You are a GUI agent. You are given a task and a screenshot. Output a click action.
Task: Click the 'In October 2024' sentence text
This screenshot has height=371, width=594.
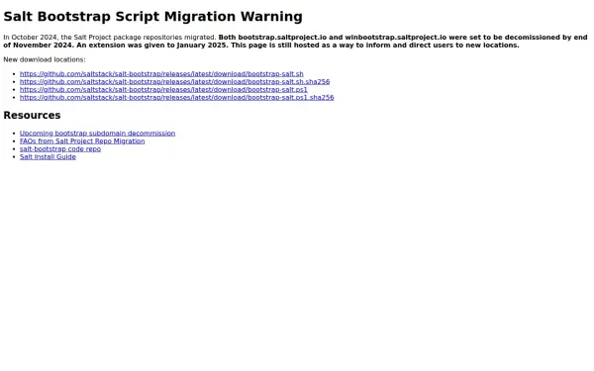pos(110,38)
